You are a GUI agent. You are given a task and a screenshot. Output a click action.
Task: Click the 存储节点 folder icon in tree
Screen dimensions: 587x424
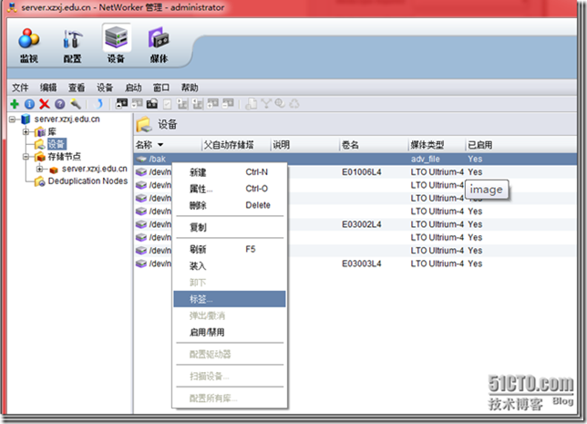click(x=40, y=157)
